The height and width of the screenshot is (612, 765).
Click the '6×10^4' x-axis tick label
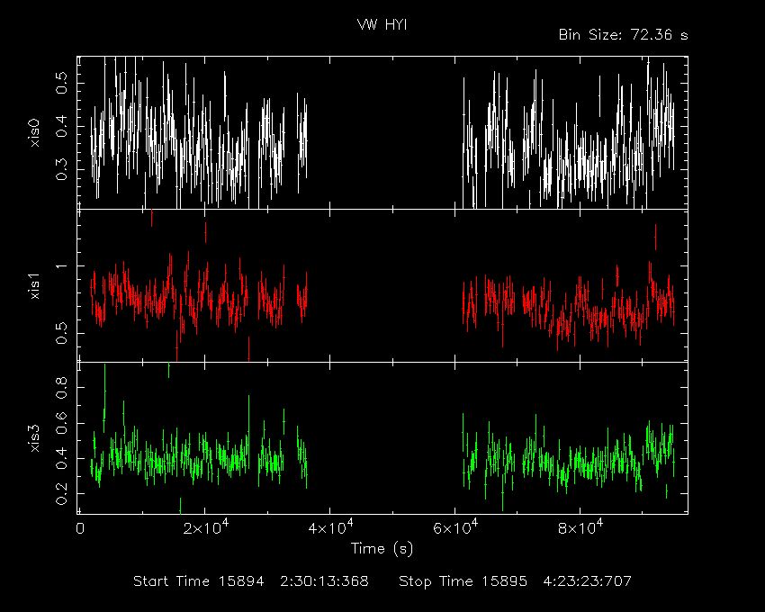point(455,528)
